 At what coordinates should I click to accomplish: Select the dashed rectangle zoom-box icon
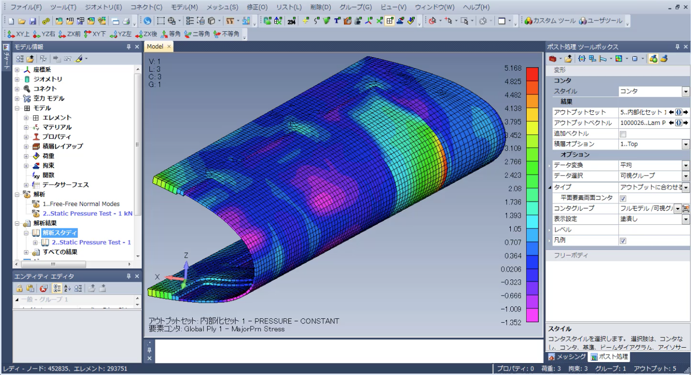(x=161, y=21)
